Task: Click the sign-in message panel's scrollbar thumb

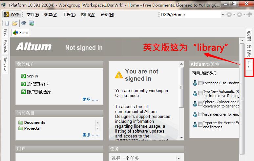Action: click(x=181, y=87)
